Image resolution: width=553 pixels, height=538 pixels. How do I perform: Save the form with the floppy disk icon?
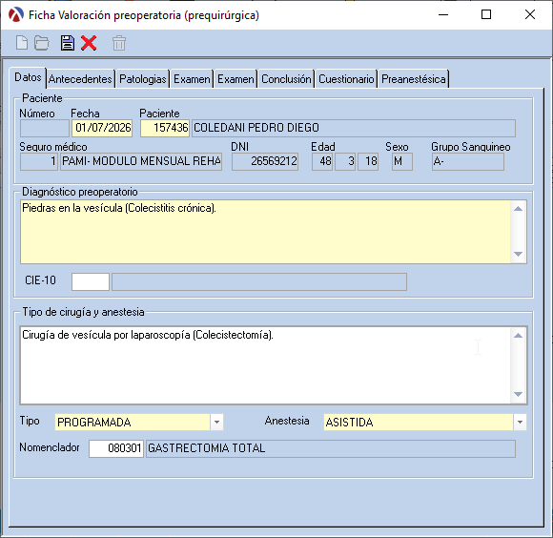point(67,43)
